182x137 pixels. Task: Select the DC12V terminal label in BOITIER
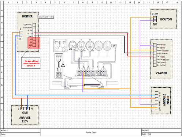point(30,34)
